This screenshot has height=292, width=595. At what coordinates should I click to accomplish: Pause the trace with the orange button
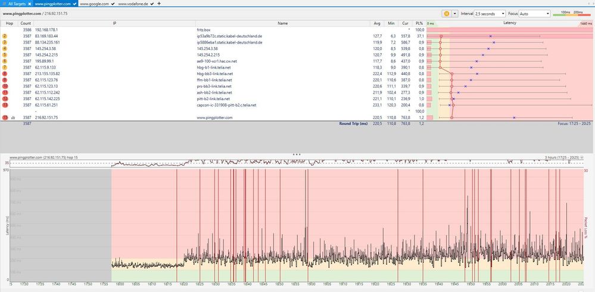click(447, 13)
